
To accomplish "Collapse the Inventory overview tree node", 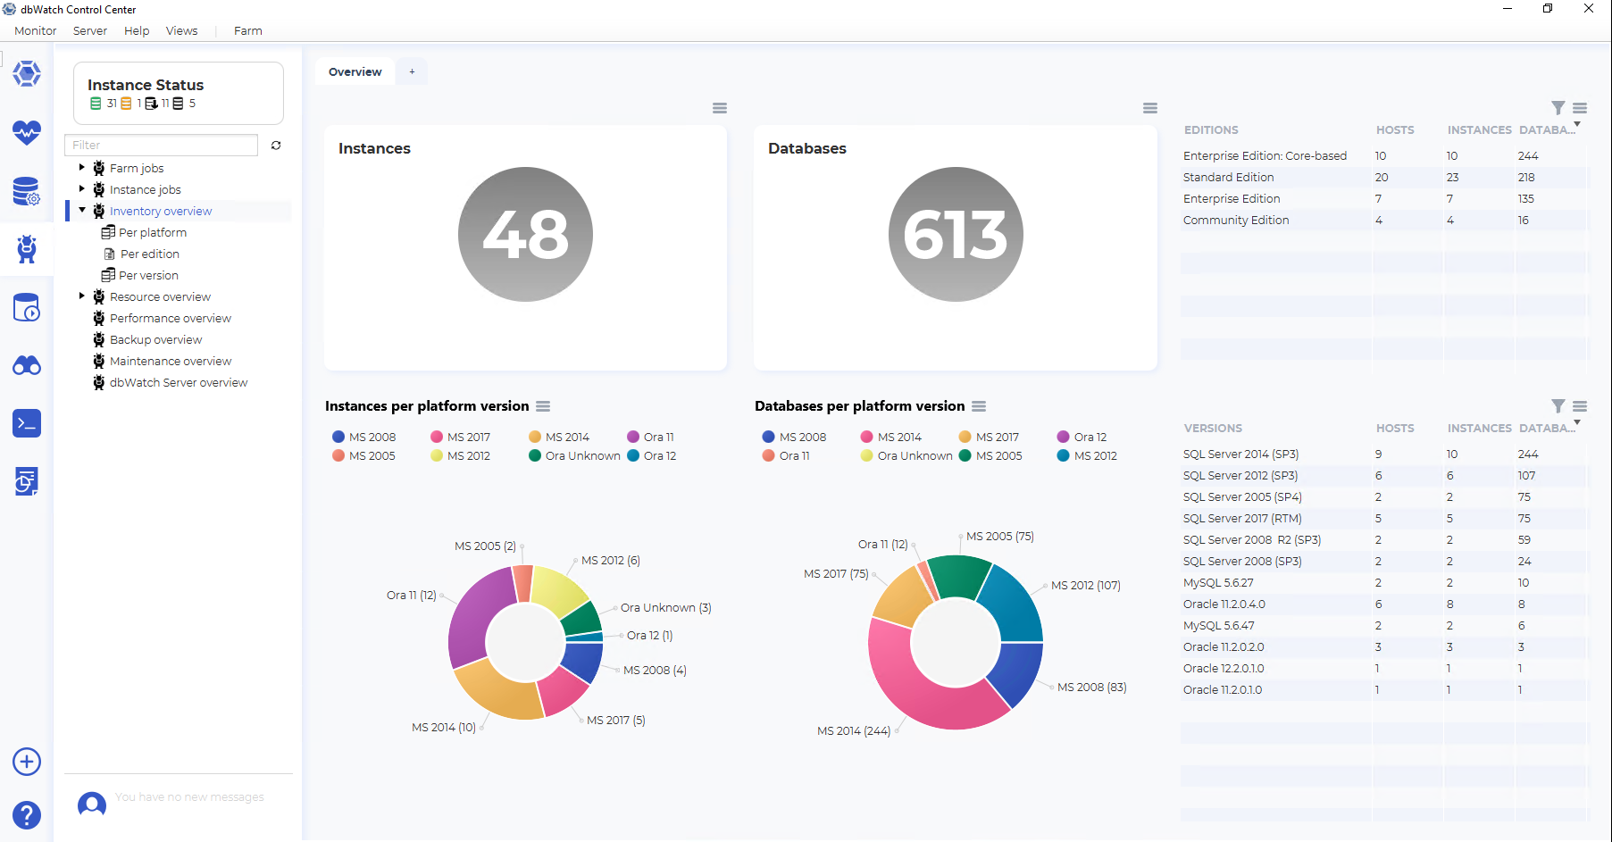I will point(82,210).
